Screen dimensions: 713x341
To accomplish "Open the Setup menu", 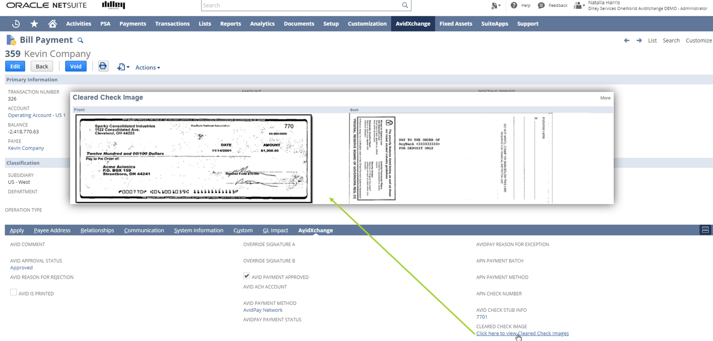I will (x=331, y=24).
